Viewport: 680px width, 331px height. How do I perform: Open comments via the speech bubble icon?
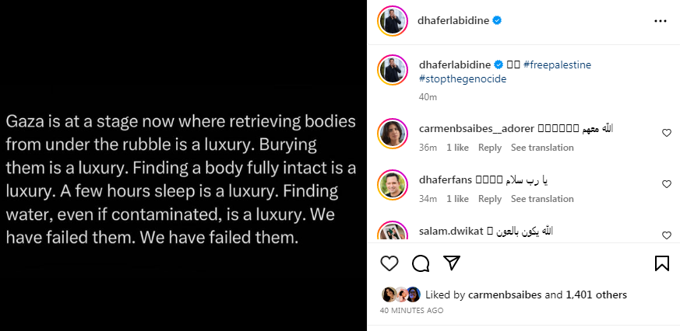click(x=421, y=263)
